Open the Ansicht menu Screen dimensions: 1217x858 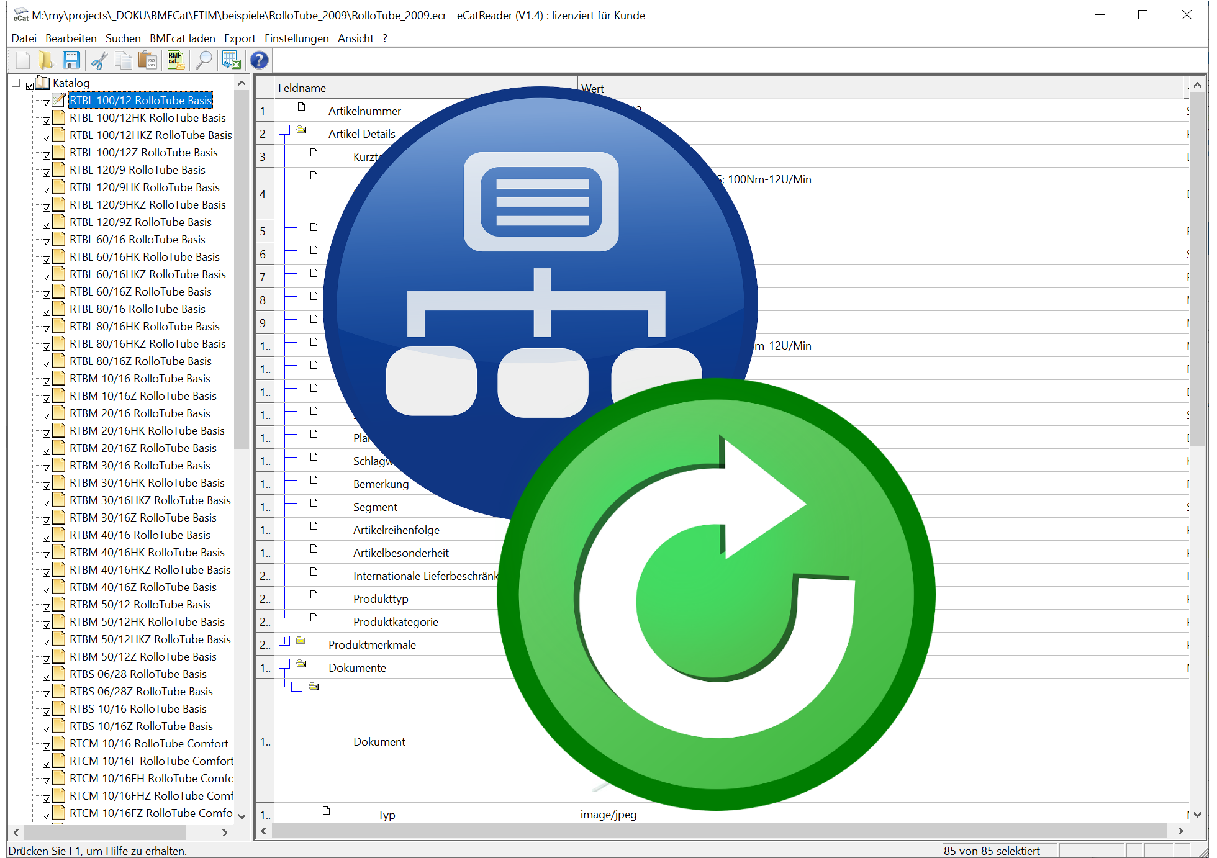point(356,38)
